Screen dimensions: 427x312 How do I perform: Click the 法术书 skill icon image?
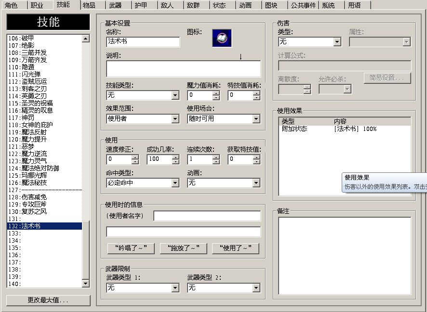222,38
